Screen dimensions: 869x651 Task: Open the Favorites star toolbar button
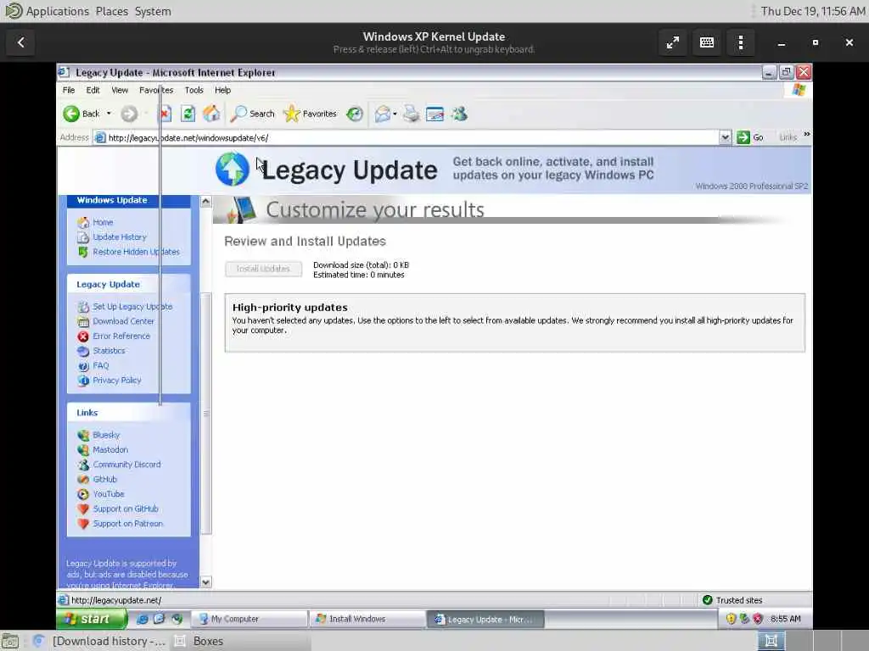coord(310,114)
